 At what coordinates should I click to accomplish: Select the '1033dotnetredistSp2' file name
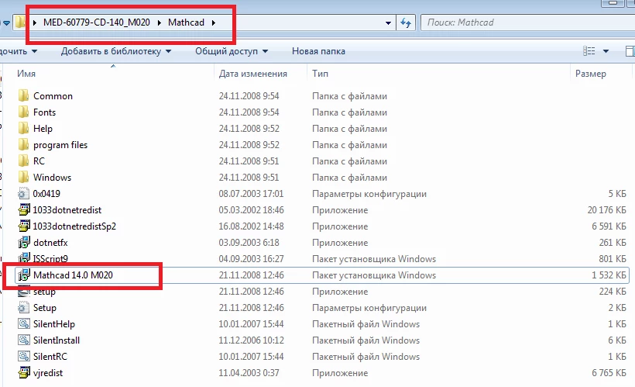tap(74, 226)
